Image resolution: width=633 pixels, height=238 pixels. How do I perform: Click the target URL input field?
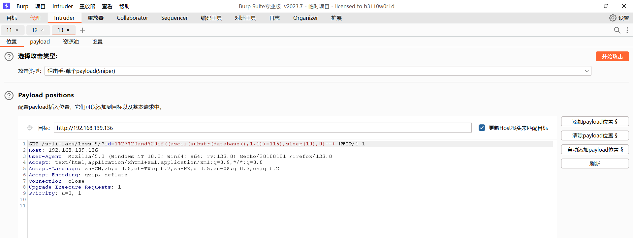point(263,128)
